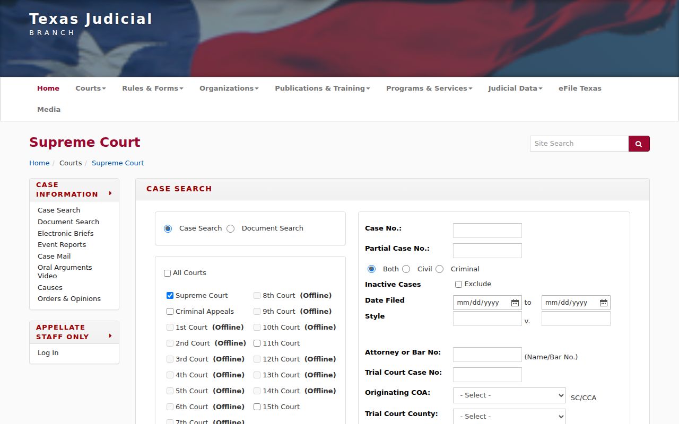Screen dimensions: 679x424
Task: Check the All Courts checkbox
Action: 168,273
